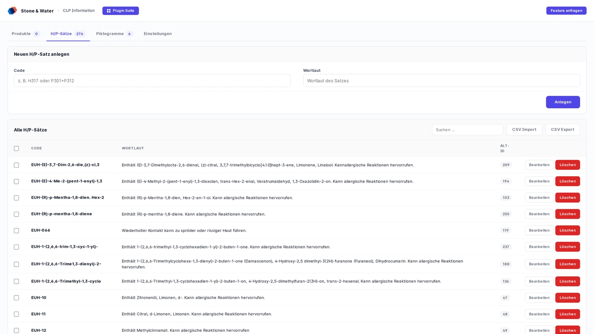This screenshot has width=594, height=334.
Task: Edit the EUH-10 entry
Action: 539,298
